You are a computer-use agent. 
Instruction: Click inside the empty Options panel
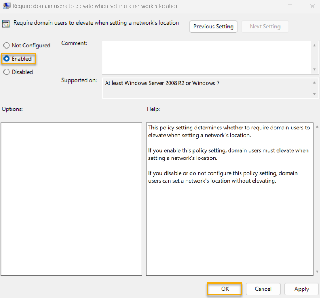click(x=71, y=197)
